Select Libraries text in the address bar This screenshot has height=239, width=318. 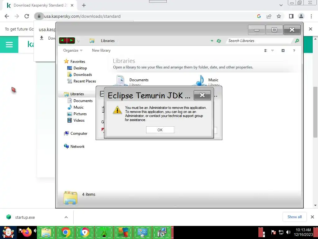[x=108, y=41]
